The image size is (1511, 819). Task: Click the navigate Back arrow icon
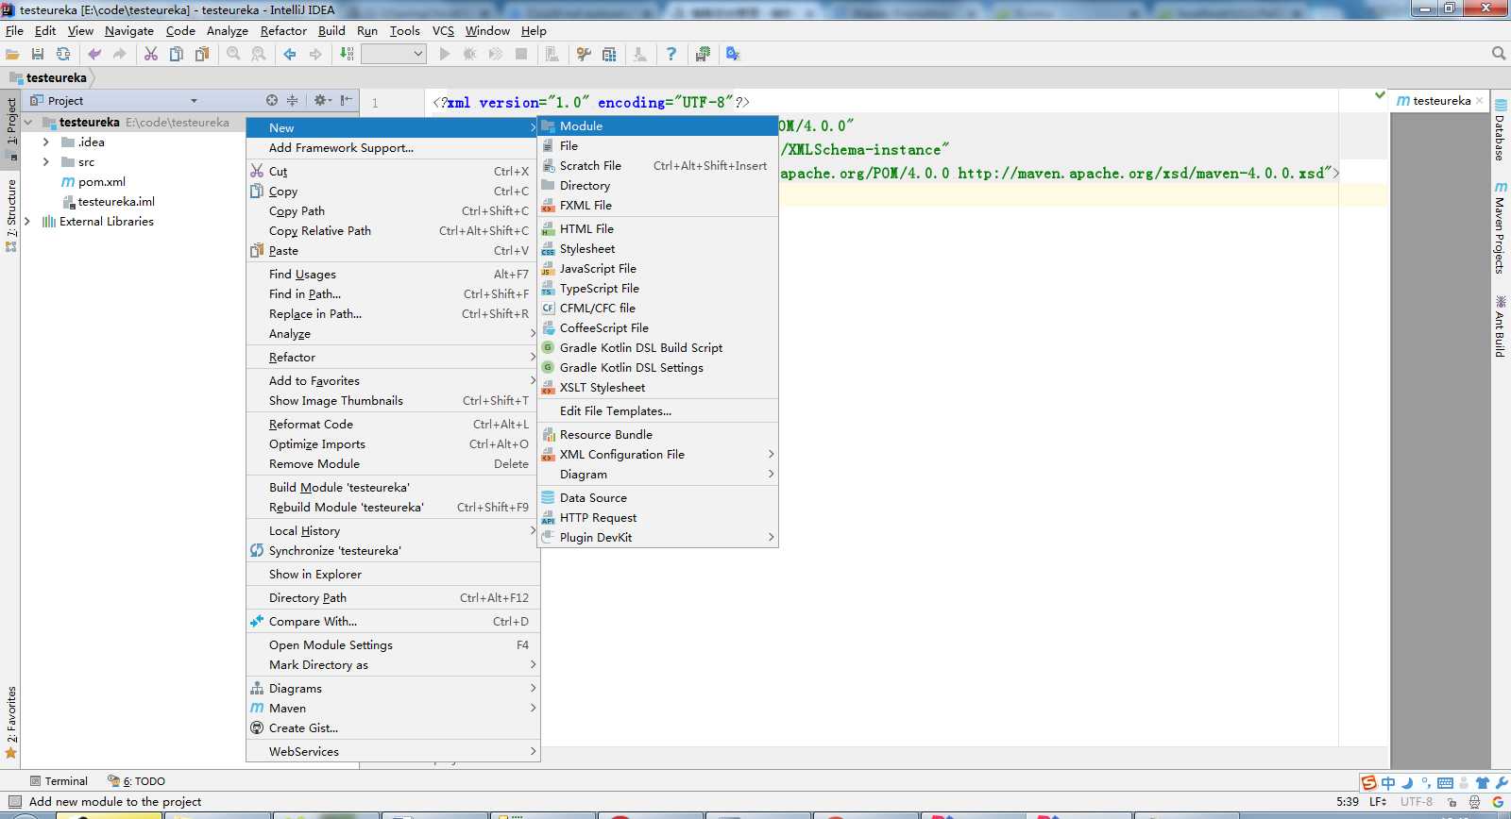point(290,54)
